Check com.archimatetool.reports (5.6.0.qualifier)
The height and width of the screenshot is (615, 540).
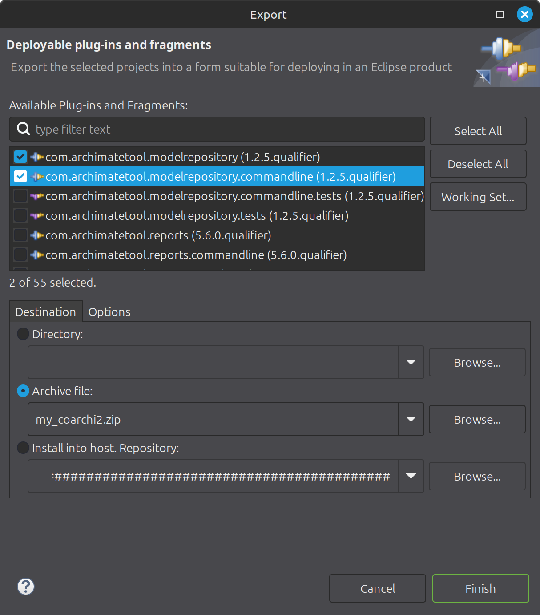tap(20, 235)
